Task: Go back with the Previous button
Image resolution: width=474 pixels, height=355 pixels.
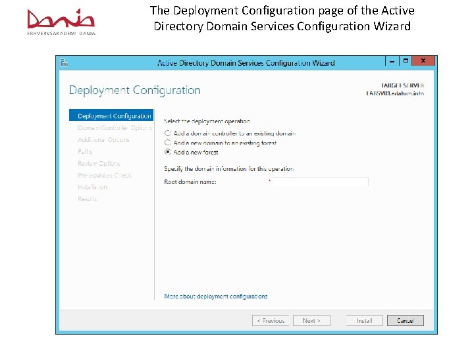Action: click(x=271, y=321)
